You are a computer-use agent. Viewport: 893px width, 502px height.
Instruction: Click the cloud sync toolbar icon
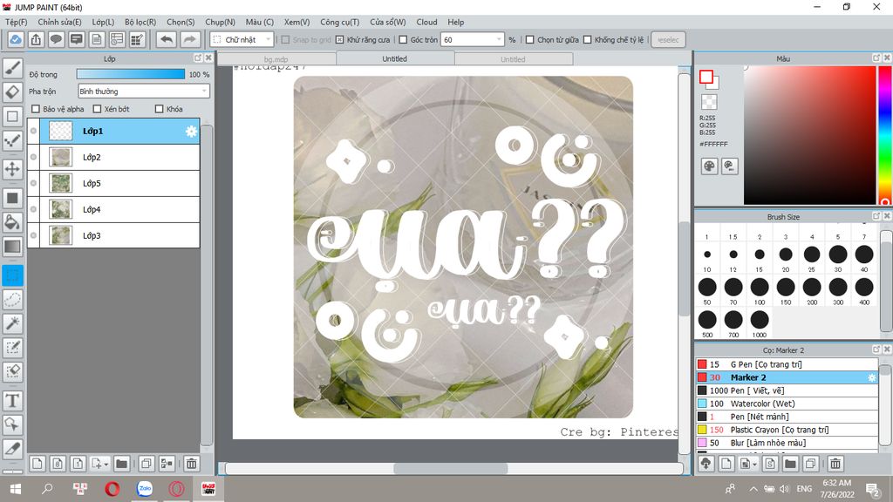point(16,40)
